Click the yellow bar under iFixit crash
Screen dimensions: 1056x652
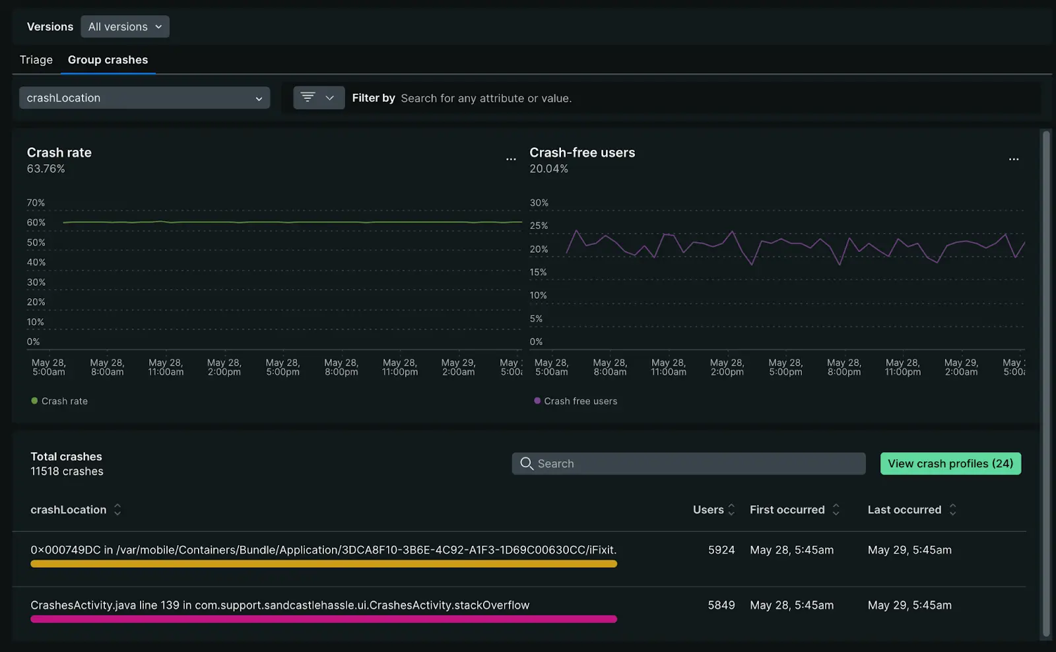[323, 564]
